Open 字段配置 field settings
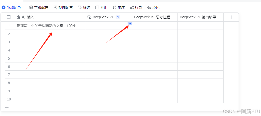 click(x=39, y=7)
